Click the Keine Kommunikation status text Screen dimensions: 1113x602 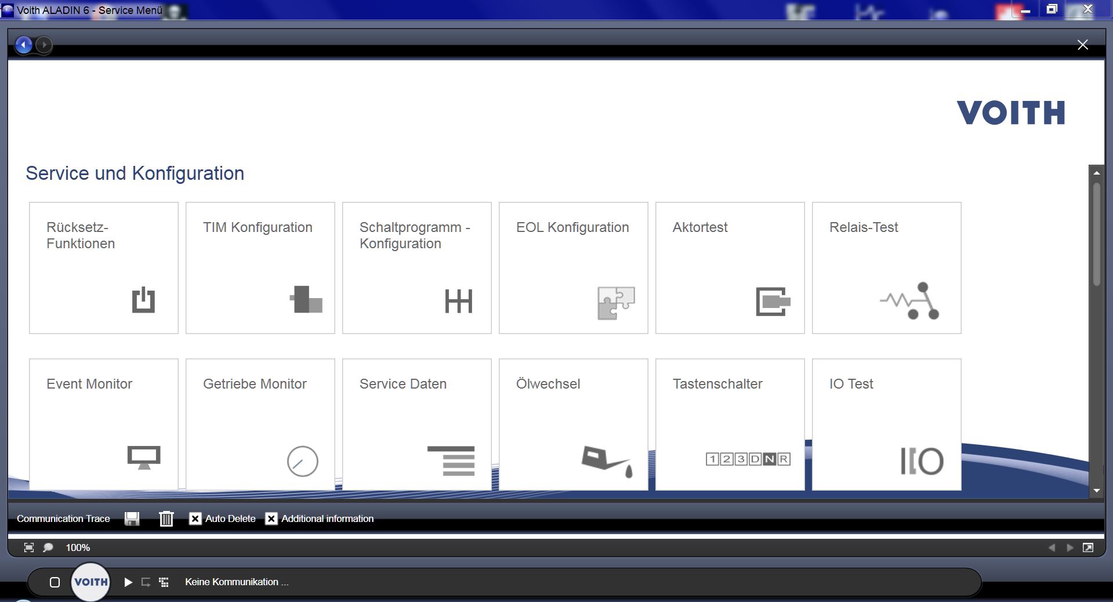tap(237, 582)
